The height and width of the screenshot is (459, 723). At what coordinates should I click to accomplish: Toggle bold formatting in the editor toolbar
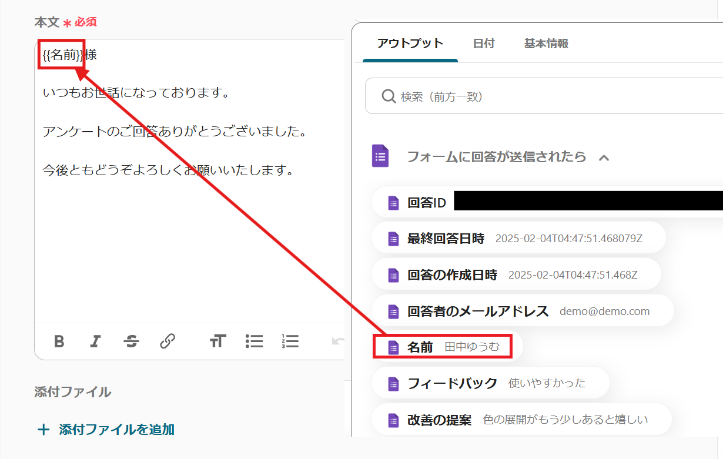point(59,341)
